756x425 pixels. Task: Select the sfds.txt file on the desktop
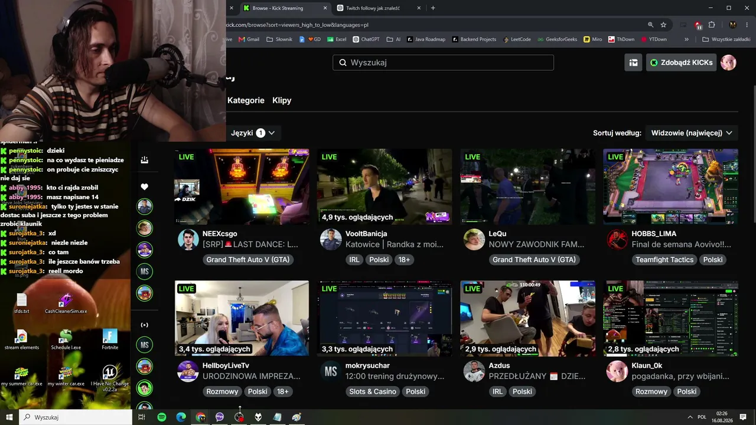[21, 303]
